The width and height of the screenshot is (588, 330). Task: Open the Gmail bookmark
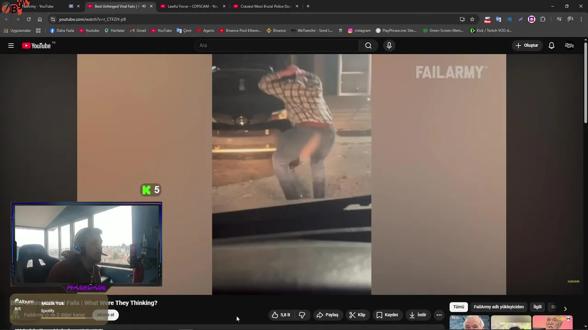pos(138,31)
